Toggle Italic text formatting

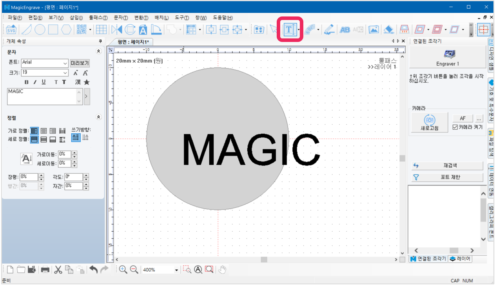click(x=35, y=82)
